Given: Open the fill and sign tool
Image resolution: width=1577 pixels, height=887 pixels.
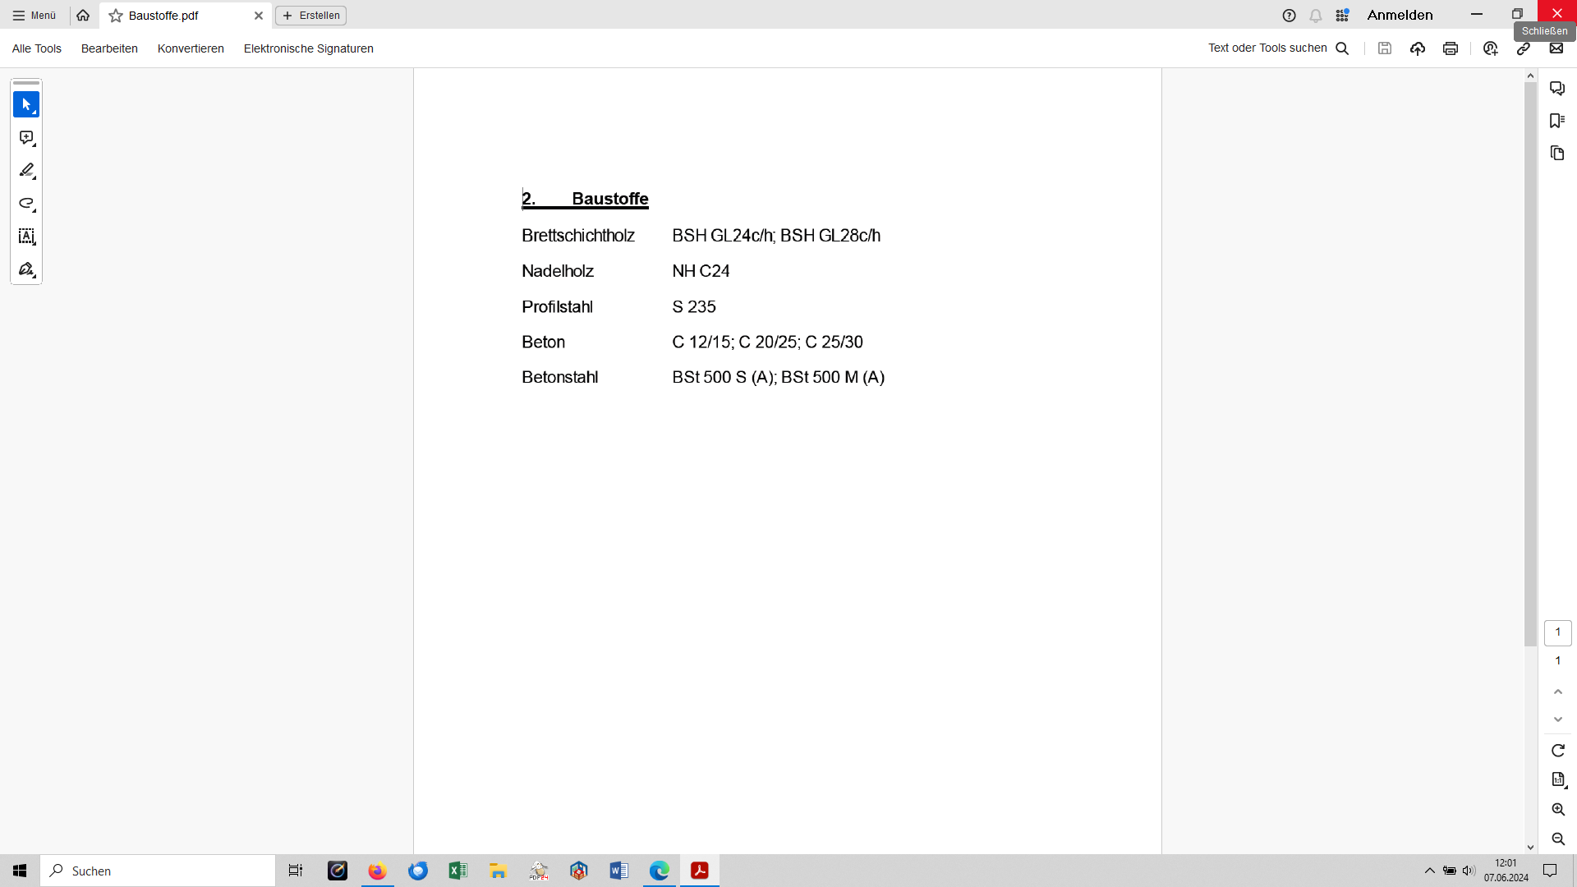Looking at the screenshot, I should 26,269.
